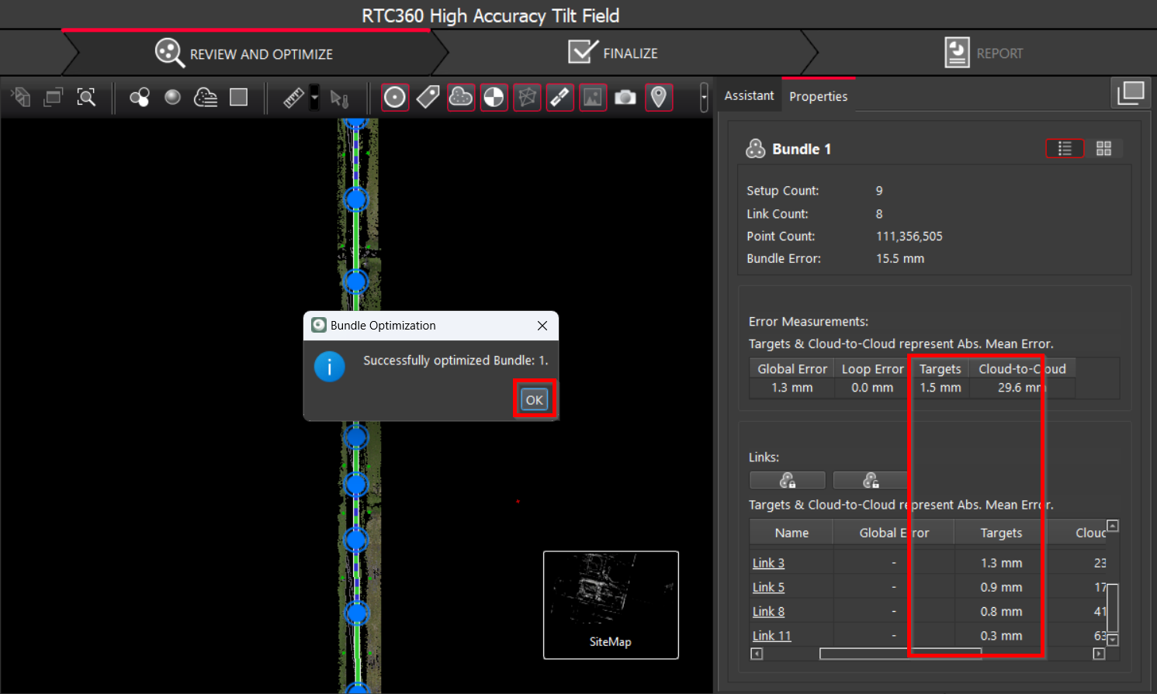Viewport: 1157px width, 694px height.
Task: Click the SiteMap thumbnail
Action: 611,605
